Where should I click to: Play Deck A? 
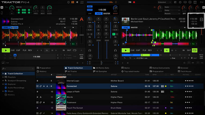6,50
